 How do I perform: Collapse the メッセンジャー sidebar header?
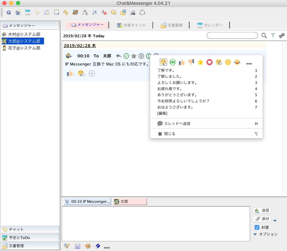coord(30,26)
